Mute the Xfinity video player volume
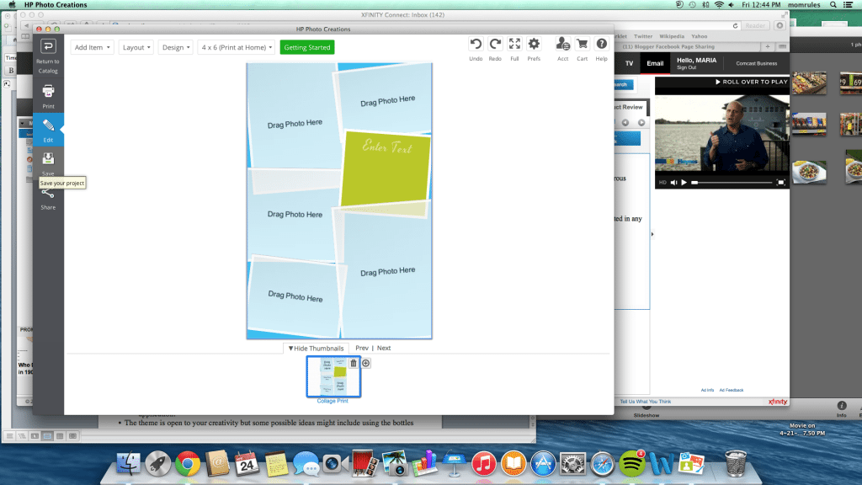This screenshot has height=485, width=862. 674,183
